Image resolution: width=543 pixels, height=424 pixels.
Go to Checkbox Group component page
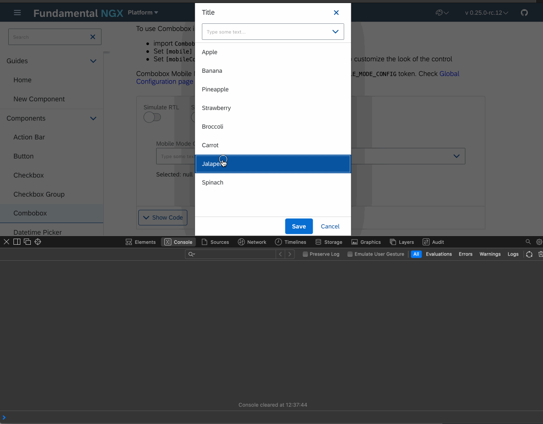(x=39, y=194)
